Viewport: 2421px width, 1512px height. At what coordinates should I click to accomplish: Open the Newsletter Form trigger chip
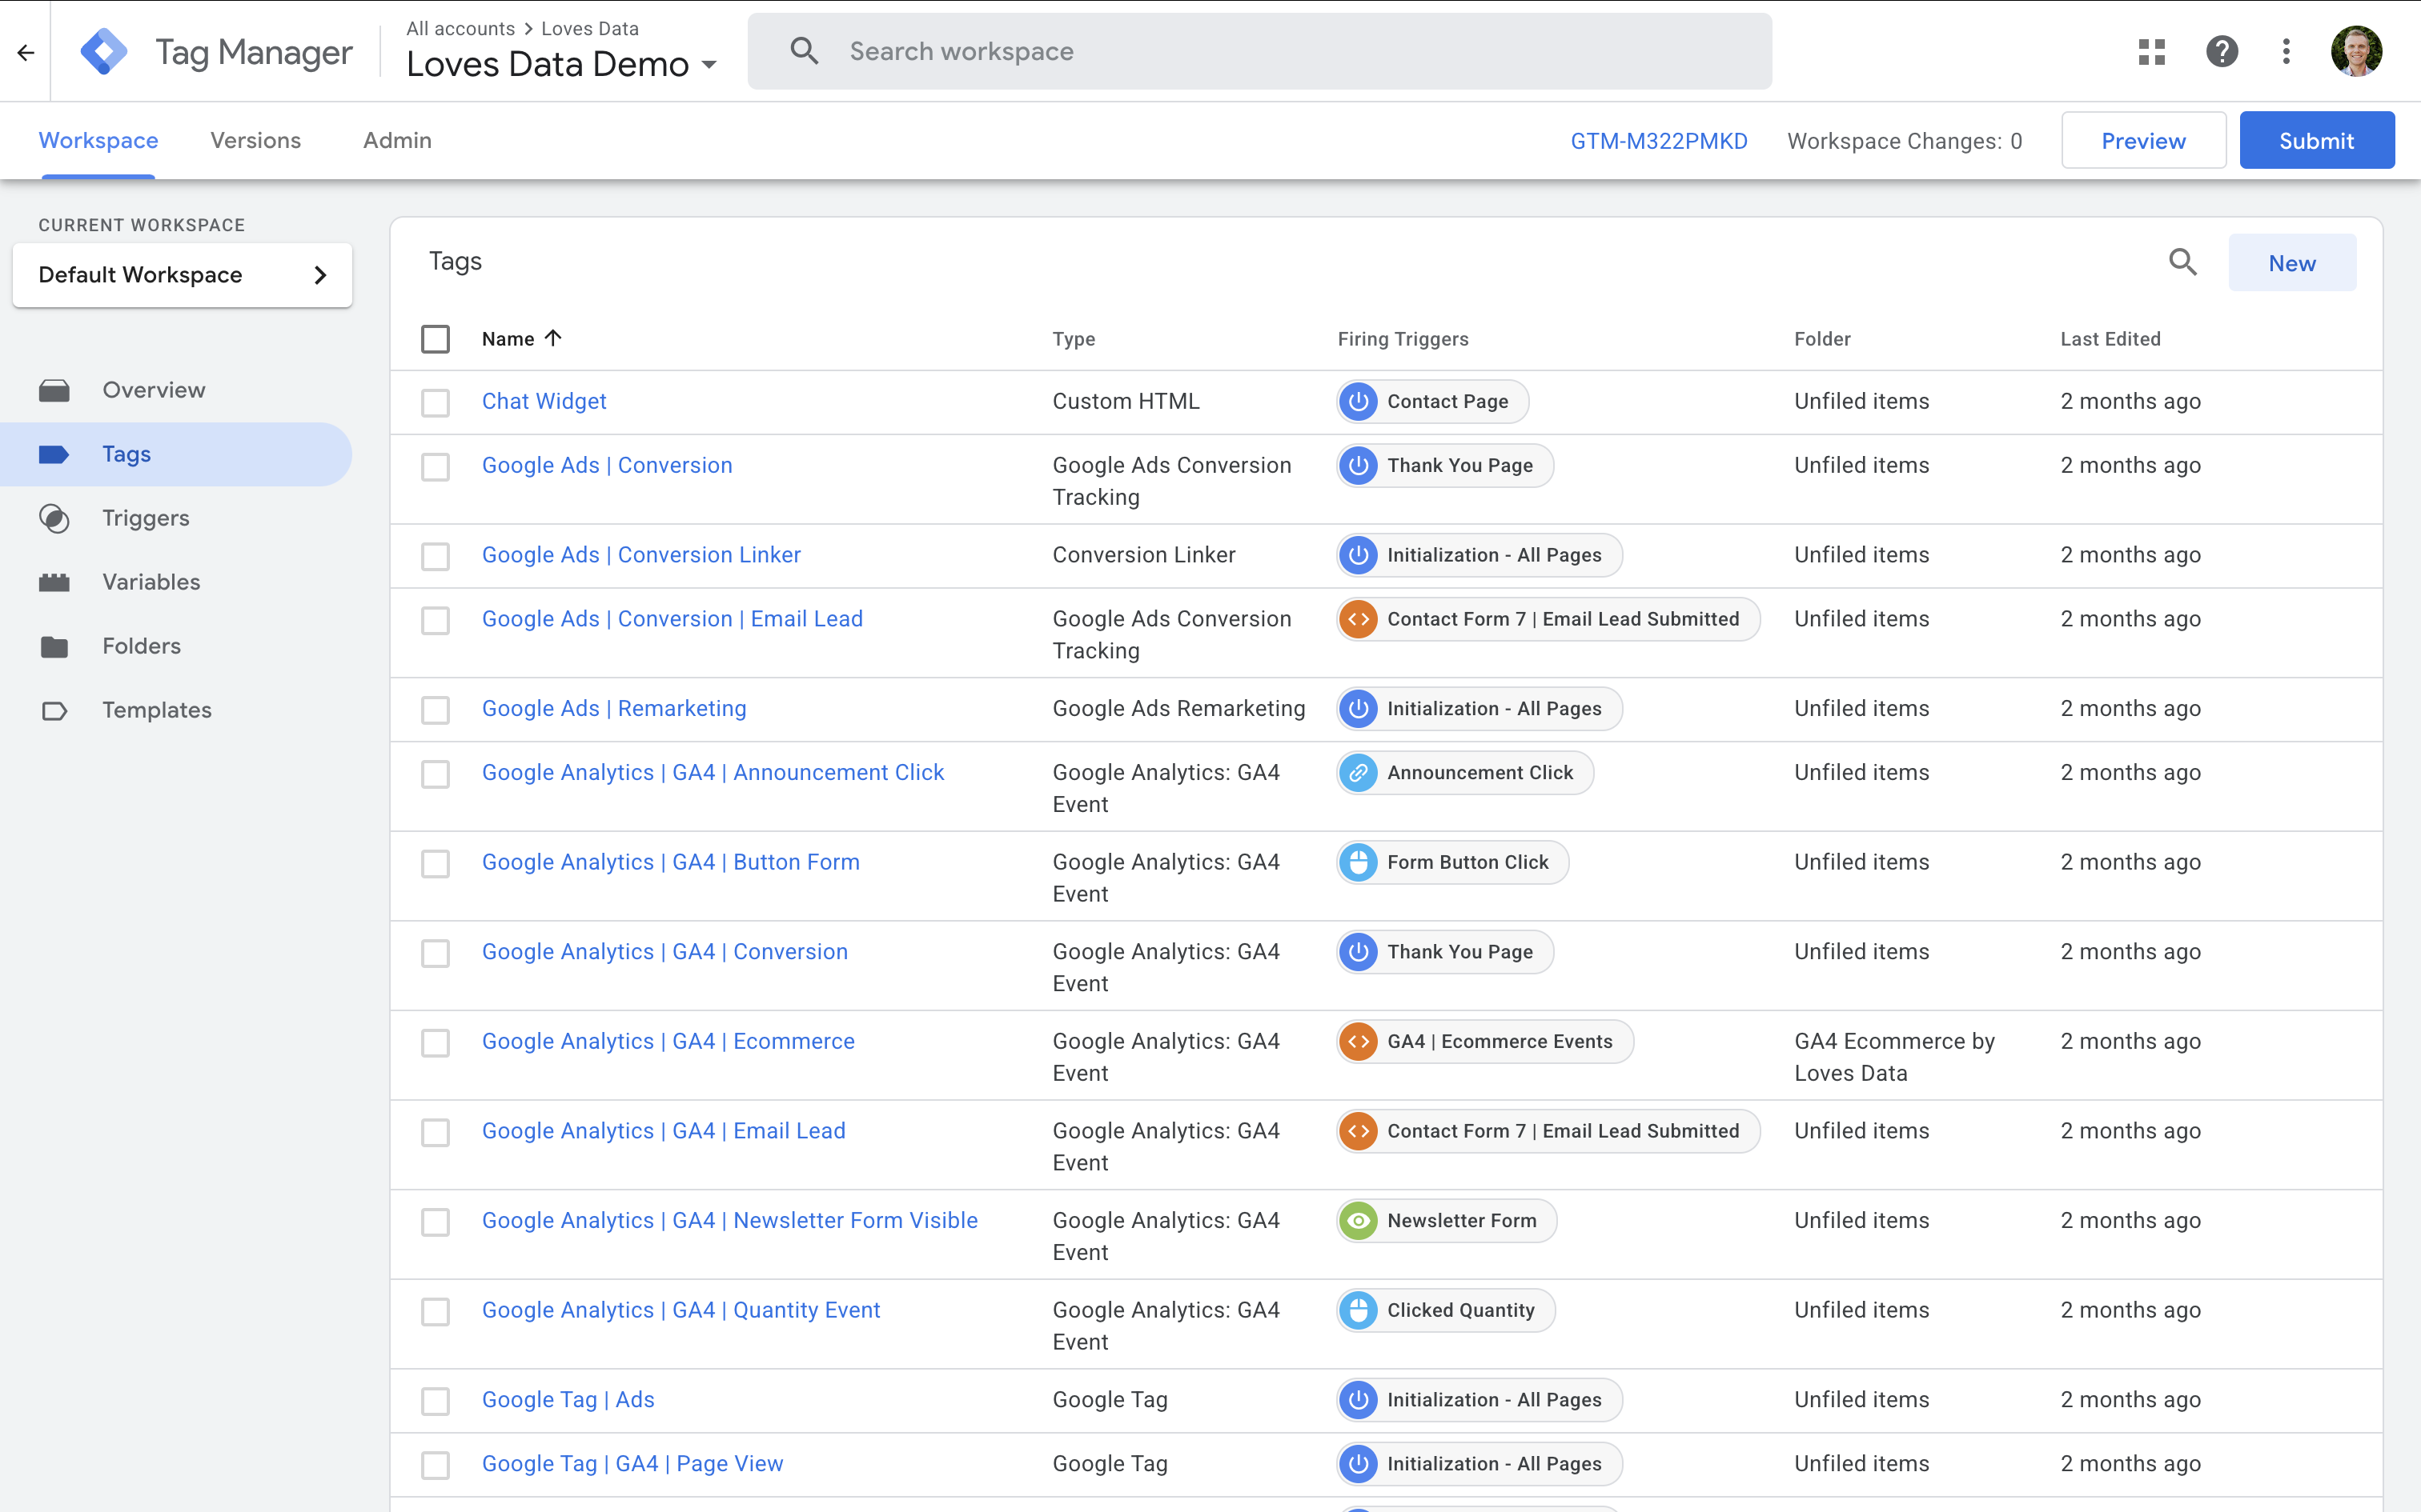tap(1447, 1220)
